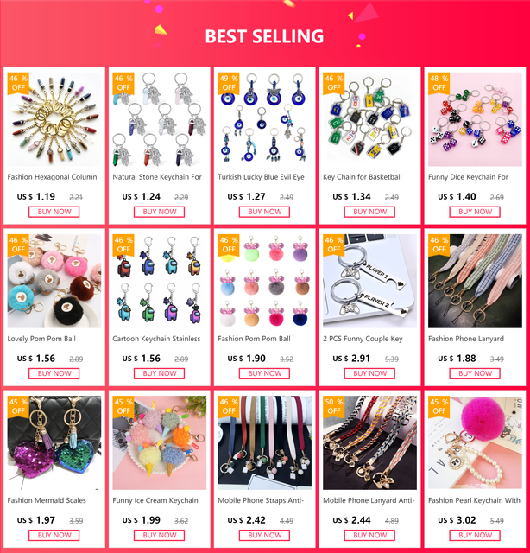Click BUY NOW under the US $1.19 item
Screen dimensions: 530x553
tap(54, 212)
